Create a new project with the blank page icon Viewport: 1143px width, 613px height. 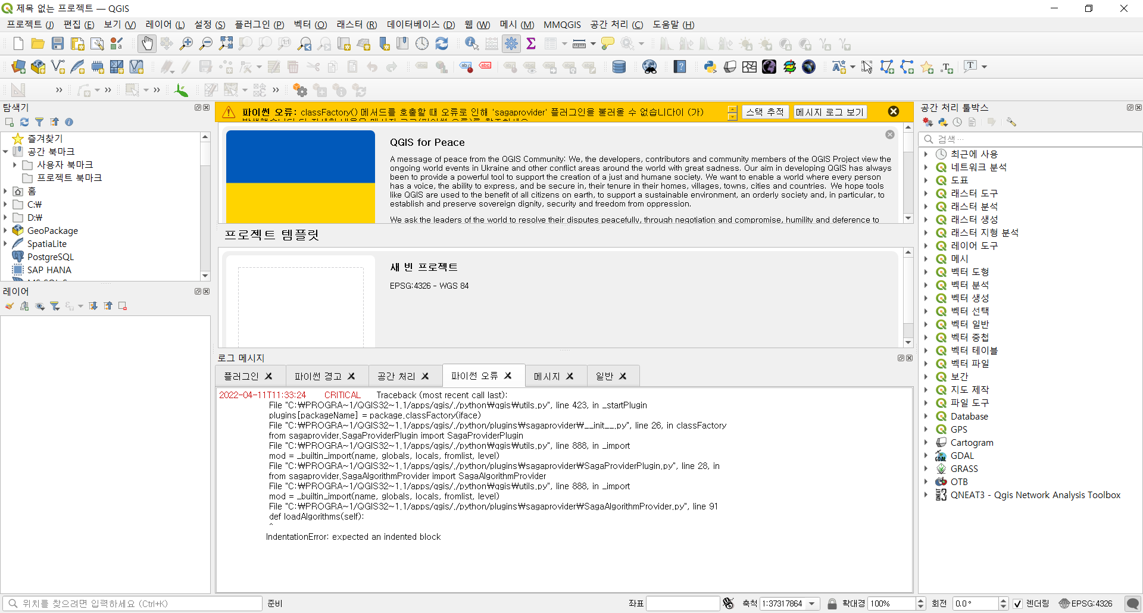18,43
